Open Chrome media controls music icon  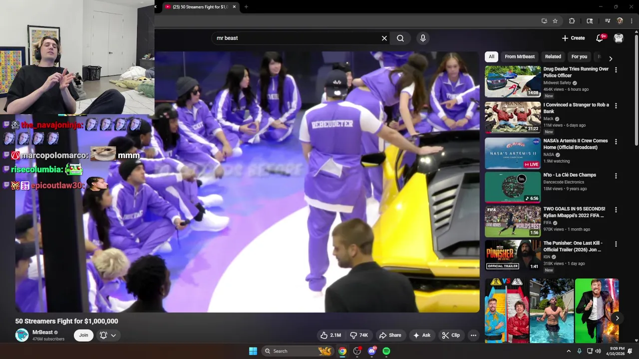(x=608, y=21)
